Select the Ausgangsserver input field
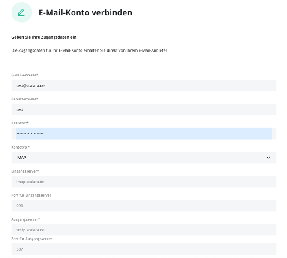The image size is (287, 258). 143,230
